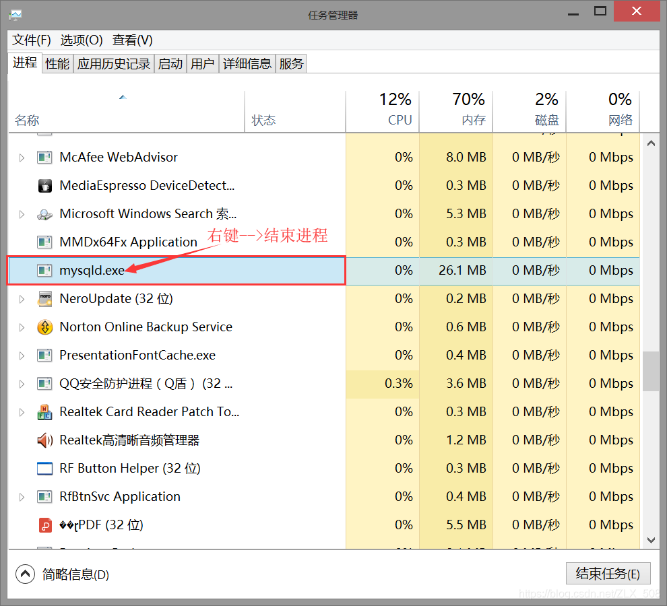Image resolution: width=667 pixels, height=606 pixels.
Task: Expand the PresentationFontCache.exe group
Action: point(22,356)
